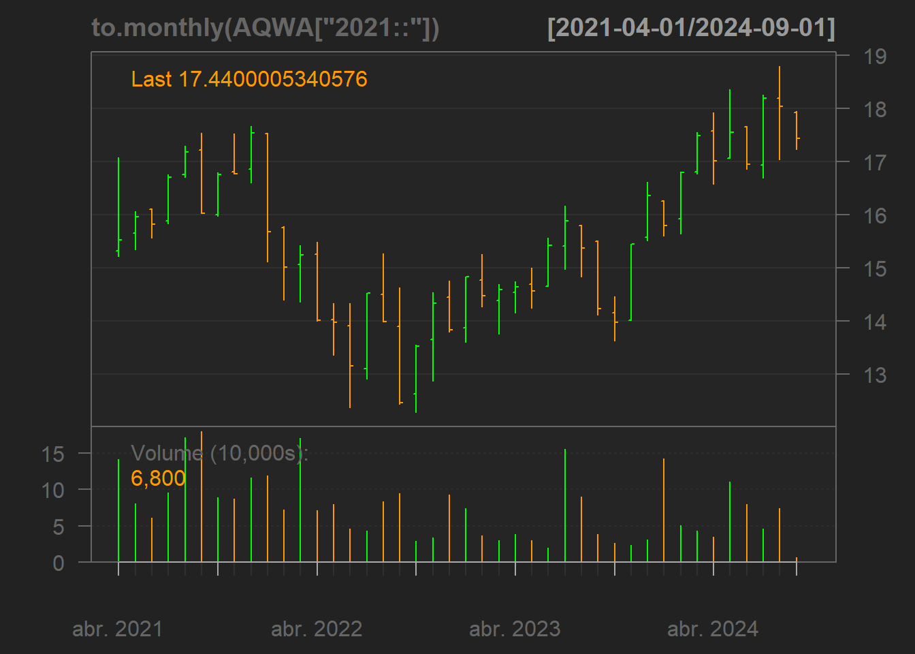Viewport: 915px width, 654px height.
Task: Click the Volume (10,000s) label
Action: click(219, 453)
